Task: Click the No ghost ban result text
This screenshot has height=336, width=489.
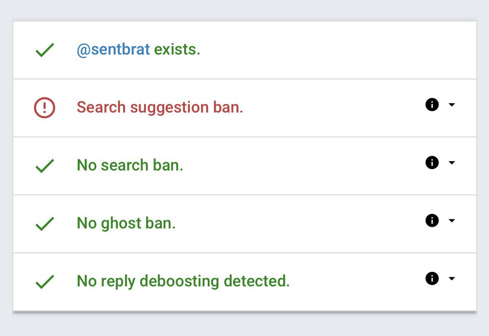Action: click(126, 223)
